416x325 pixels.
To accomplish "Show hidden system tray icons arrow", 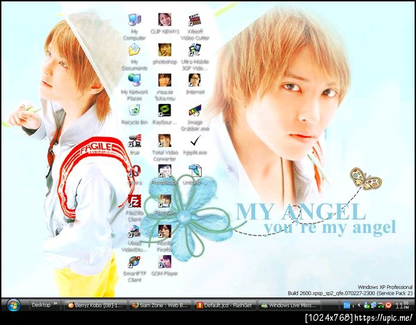I will pos(359,306).
